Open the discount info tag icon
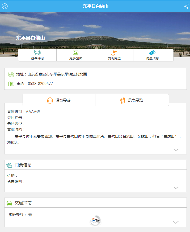 pyautogui.click(x=152, y=53)
